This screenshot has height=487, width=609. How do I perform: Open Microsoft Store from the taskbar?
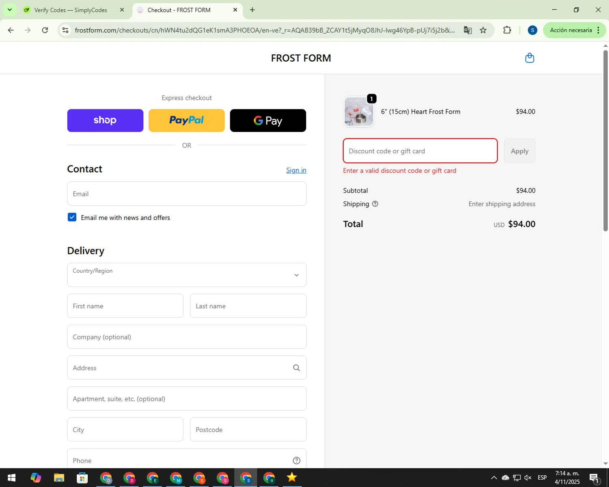coord(82,478)
